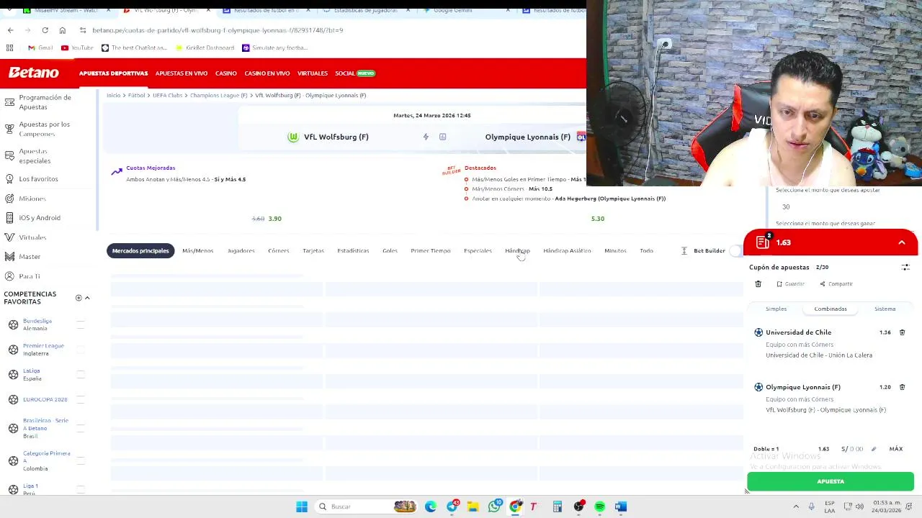Open Spotify from the taskbar
The width and height of the screenshot is (922, 518).
click(599, 506)
